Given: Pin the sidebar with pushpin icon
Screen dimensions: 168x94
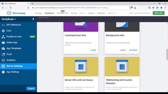Looking at the screenshot, I should tap(33, 19).
